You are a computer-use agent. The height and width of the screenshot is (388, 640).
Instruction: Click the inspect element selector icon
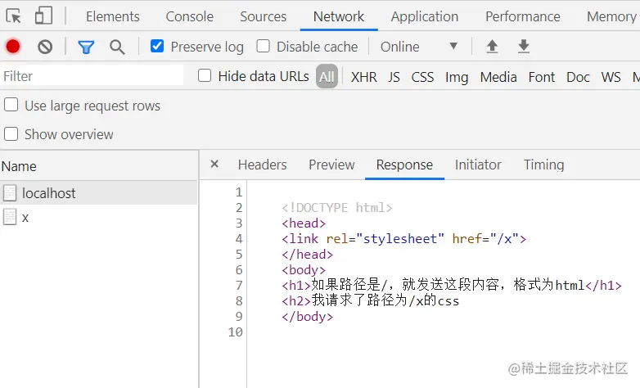point(13,16)
